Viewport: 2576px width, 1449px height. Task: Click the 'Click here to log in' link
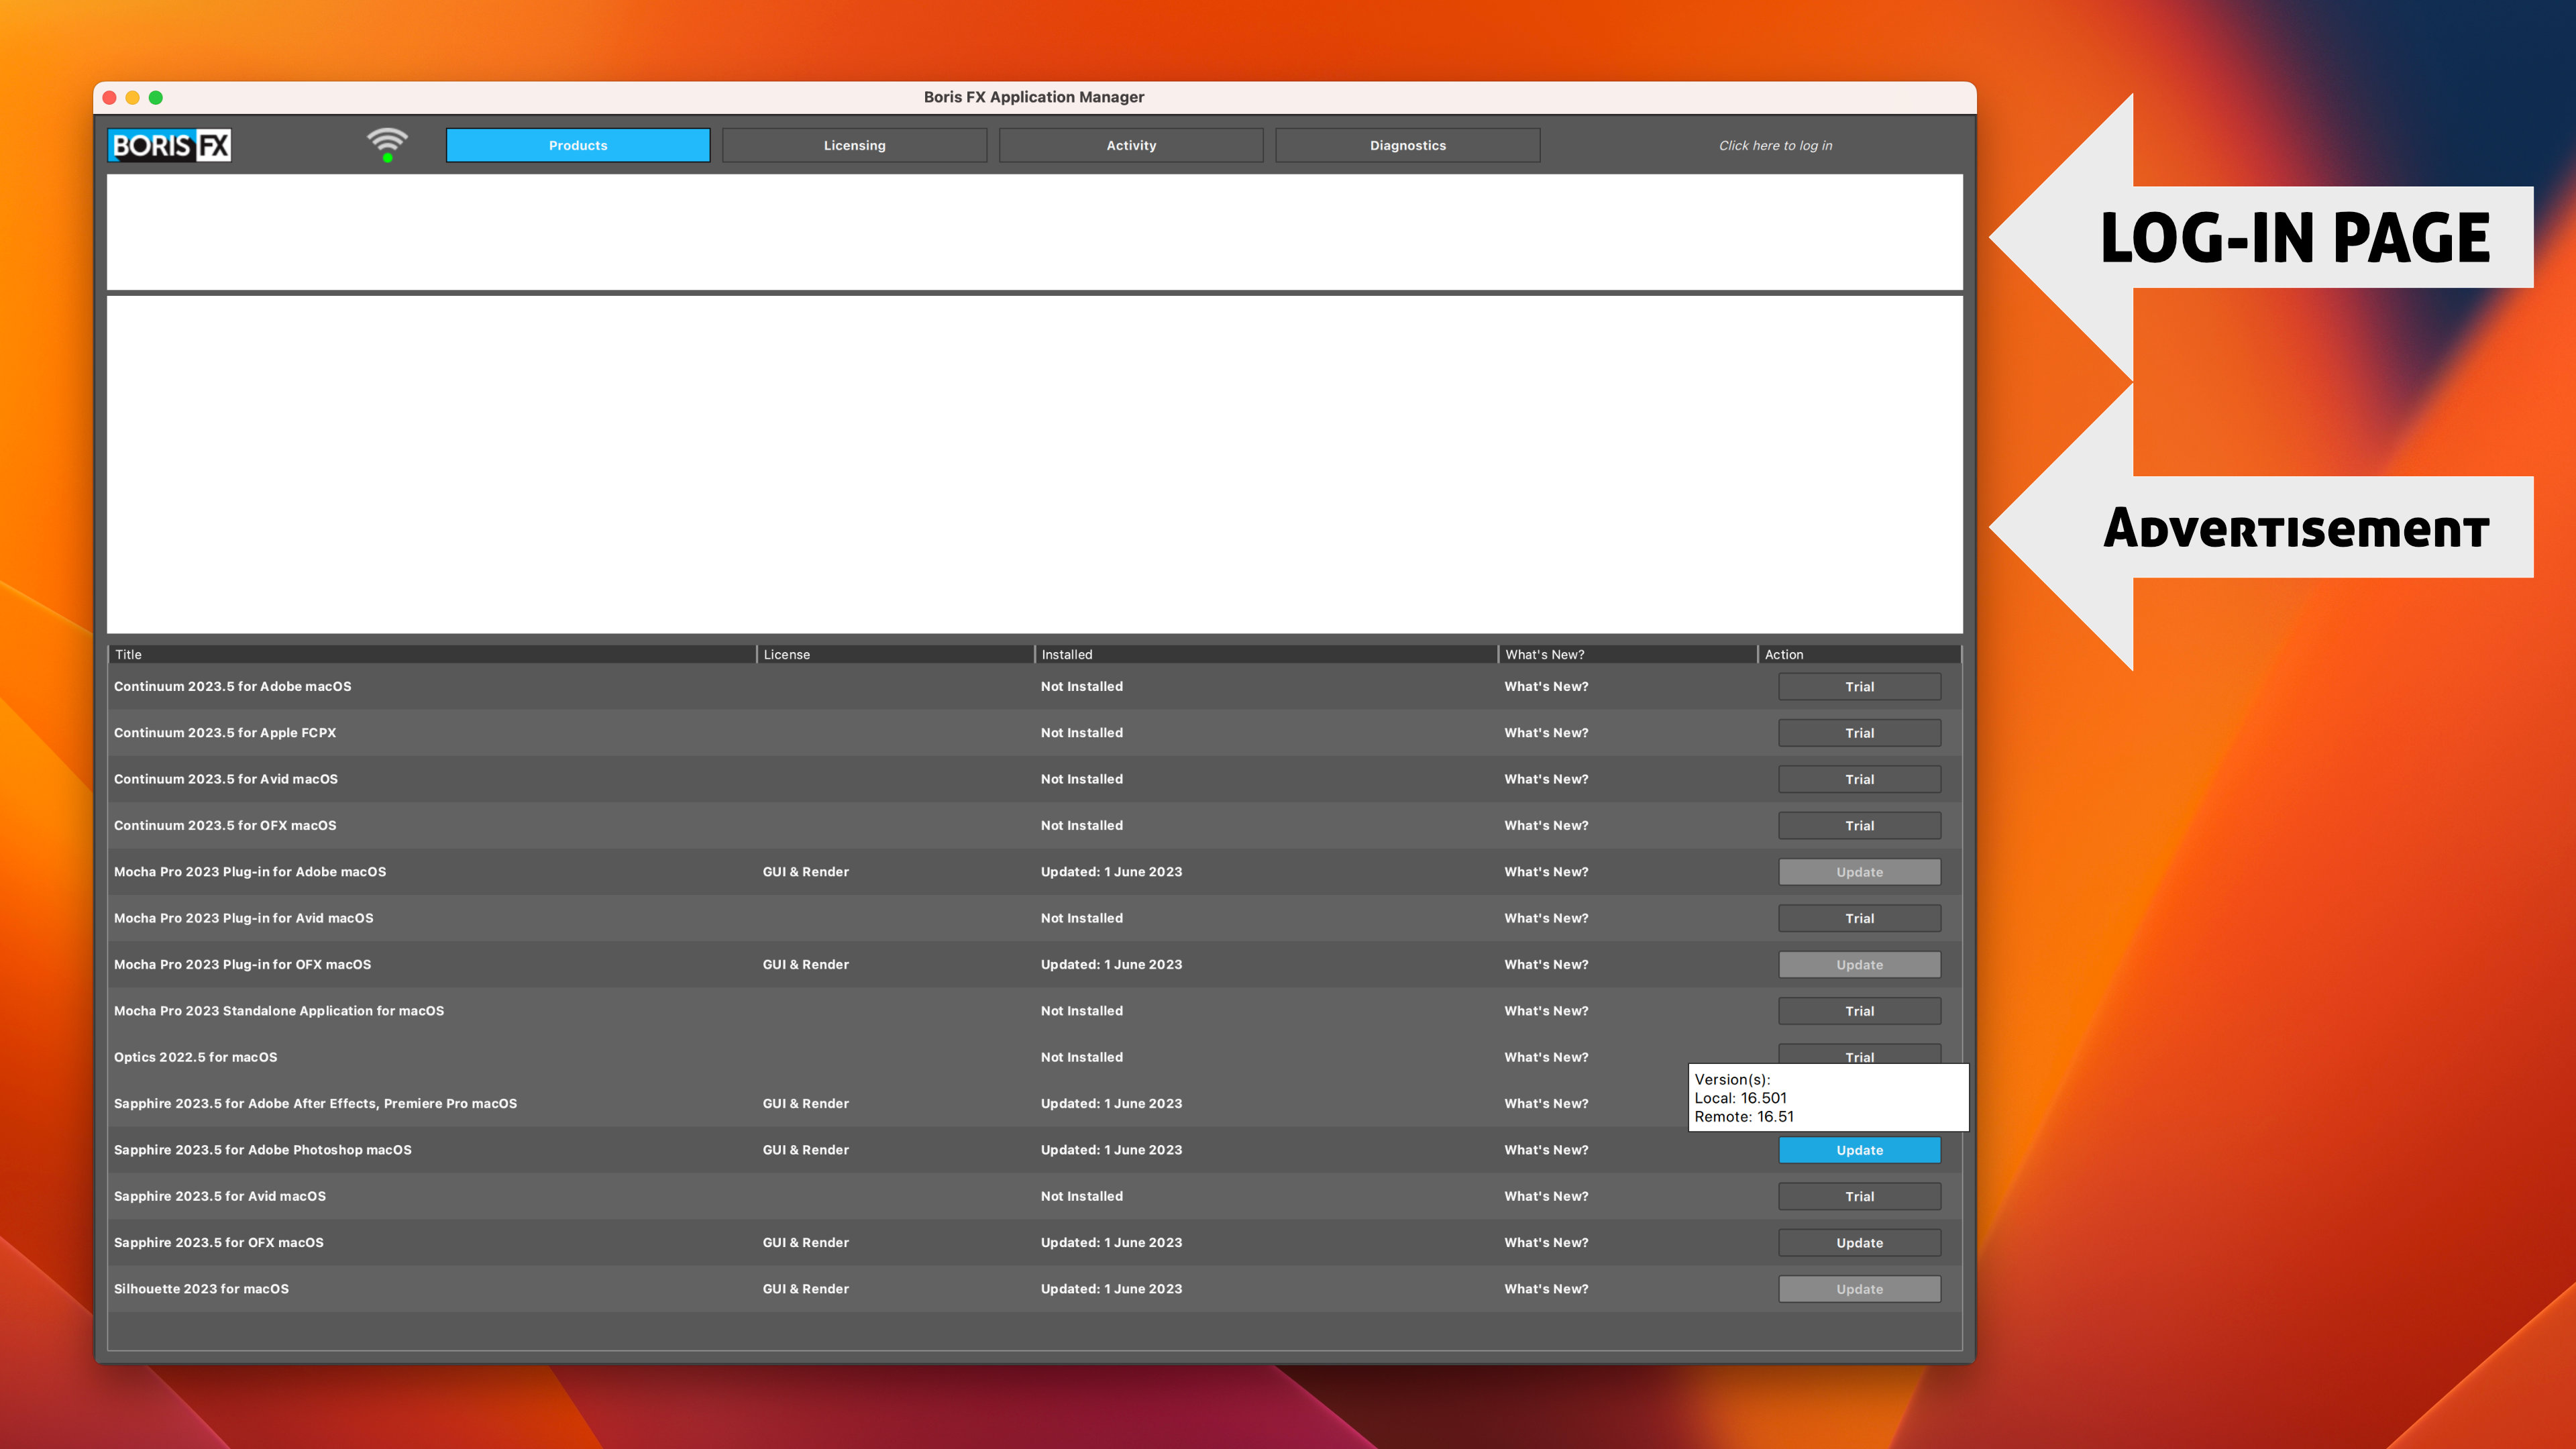pyautogui.click(x=1775, y=145)
